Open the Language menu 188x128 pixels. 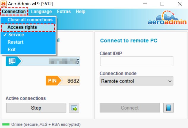(x=41, y=12)
